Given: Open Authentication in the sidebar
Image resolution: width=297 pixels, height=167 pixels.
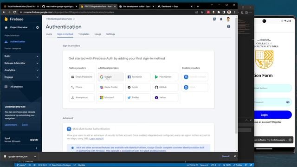Looking at the screenshot, I should click(x=18, y=42).
